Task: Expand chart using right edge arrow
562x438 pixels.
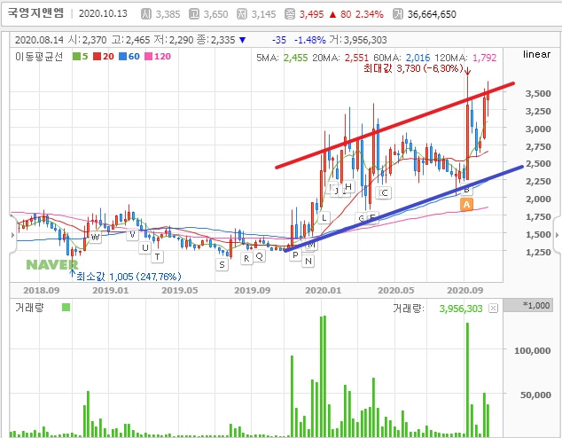Action: point(557,235)
